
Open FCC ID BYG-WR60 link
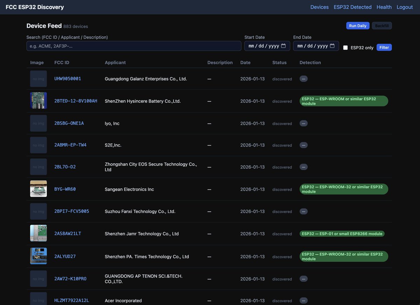[65, 189]
